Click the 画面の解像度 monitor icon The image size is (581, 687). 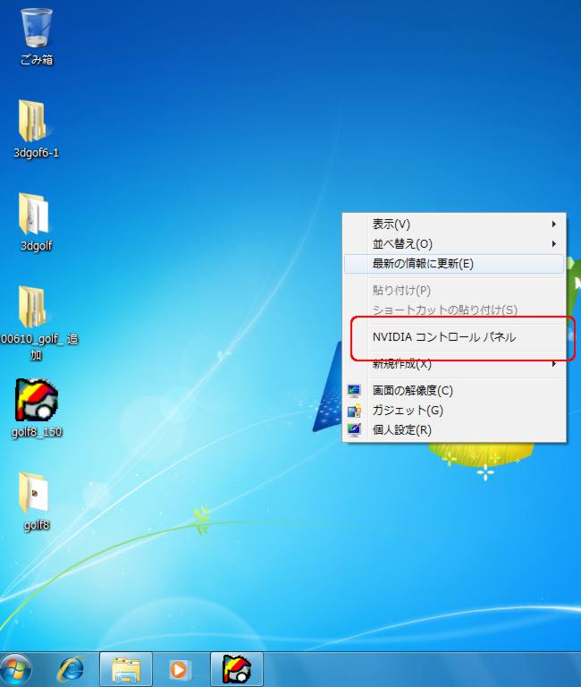click(354, 390)
